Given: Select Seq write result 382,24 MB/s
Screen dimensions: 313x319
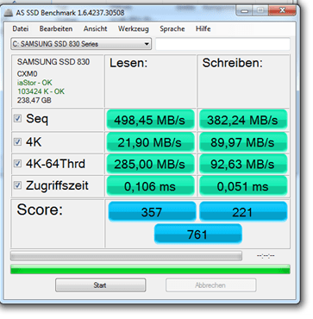Looking at the screenshot, I should coord(243,119).
